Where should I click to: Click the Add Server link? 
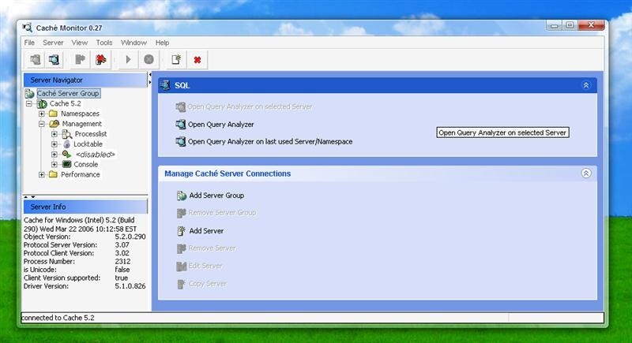click(x=206, y=231)
